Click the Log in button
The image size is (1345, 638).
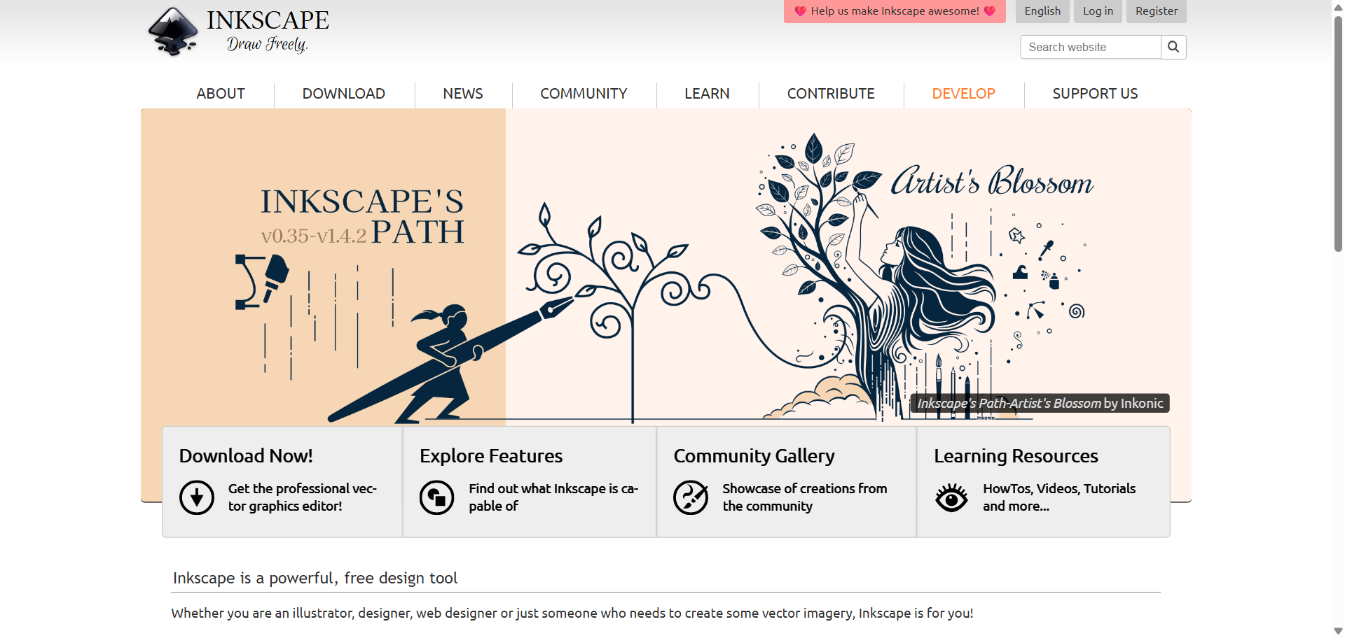pos(1098,11)
